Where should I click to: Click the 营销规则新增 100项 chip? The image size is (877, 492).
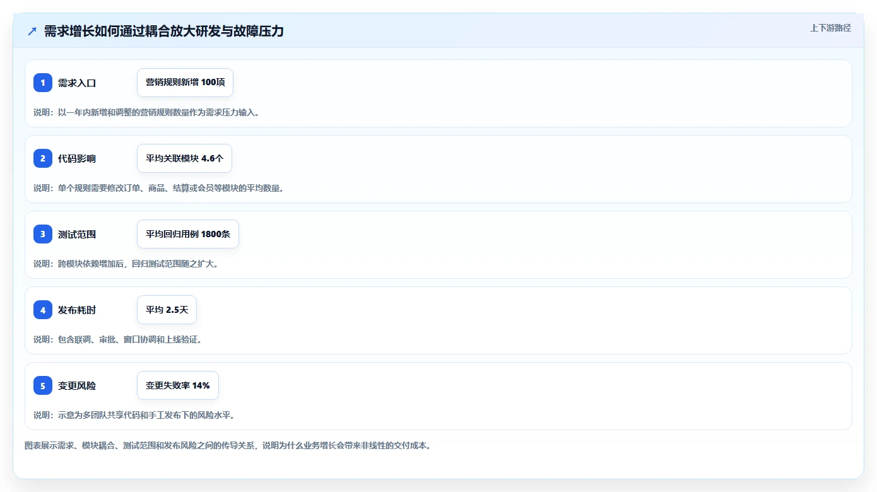[x=185, y=83]
